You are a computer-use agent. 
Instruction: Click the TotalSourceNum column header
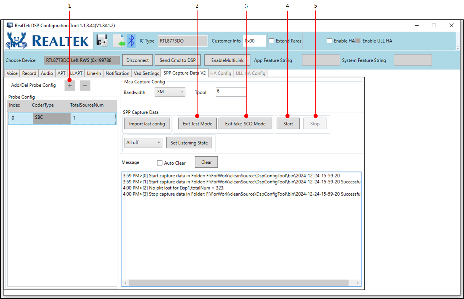click(87, 105)
